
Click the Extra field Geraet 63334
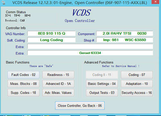click(90, 53)
